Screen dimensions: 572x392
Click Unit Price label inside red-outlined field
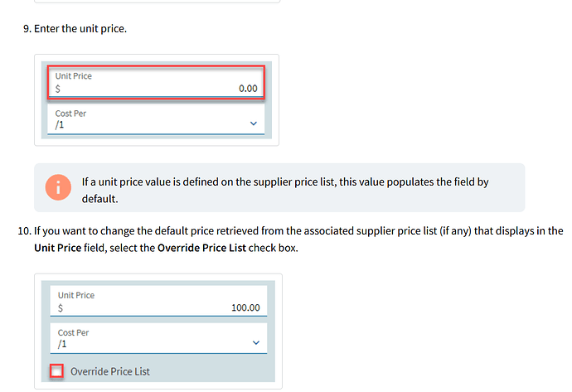73,76
